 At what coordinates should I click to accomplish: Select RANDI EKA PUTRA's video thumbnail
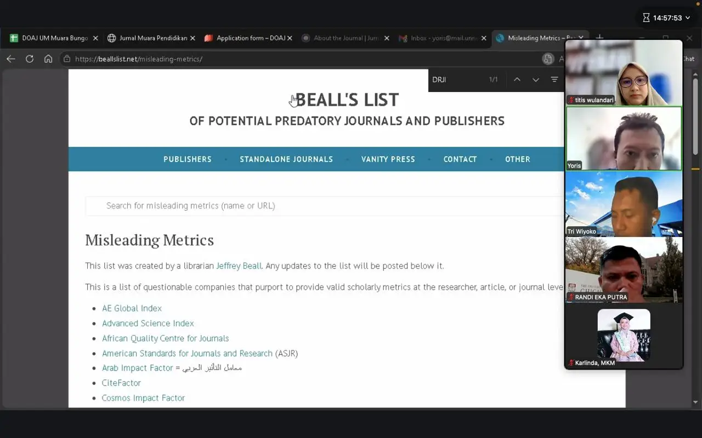624,270
